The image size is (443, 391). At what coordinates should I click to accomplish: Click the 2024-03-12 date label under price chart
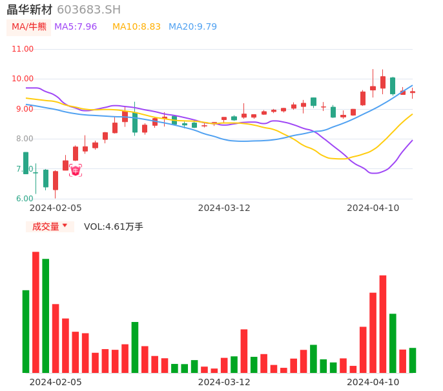coord(224,208)
